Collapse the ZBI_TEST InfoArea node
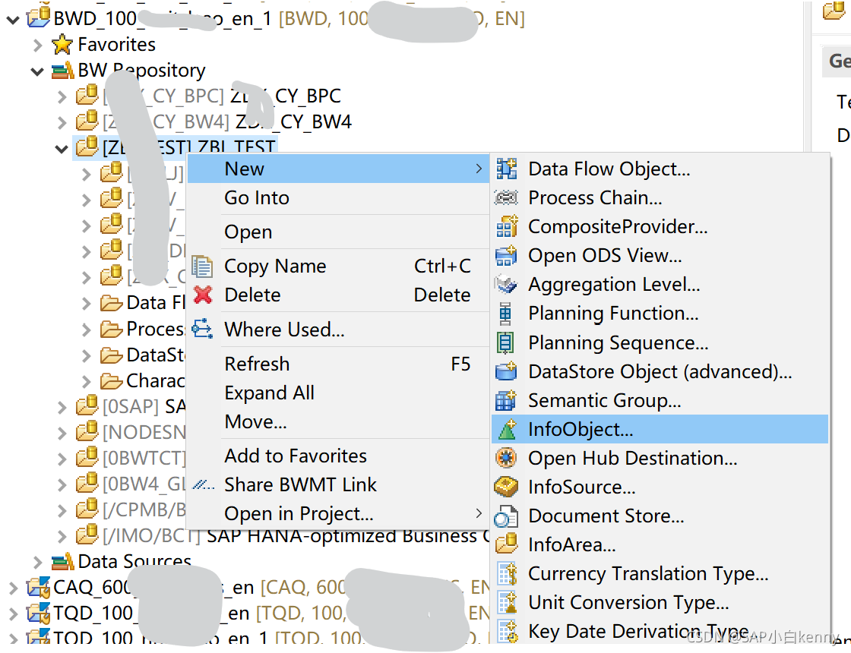 (x=62, y=149)
